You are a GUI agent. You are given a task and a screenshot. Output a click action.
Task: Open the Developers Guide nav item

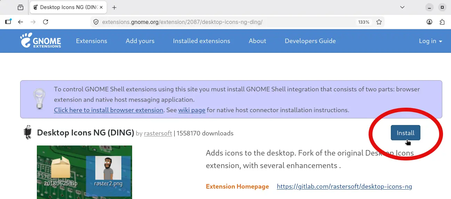click(x=310, y=41)
